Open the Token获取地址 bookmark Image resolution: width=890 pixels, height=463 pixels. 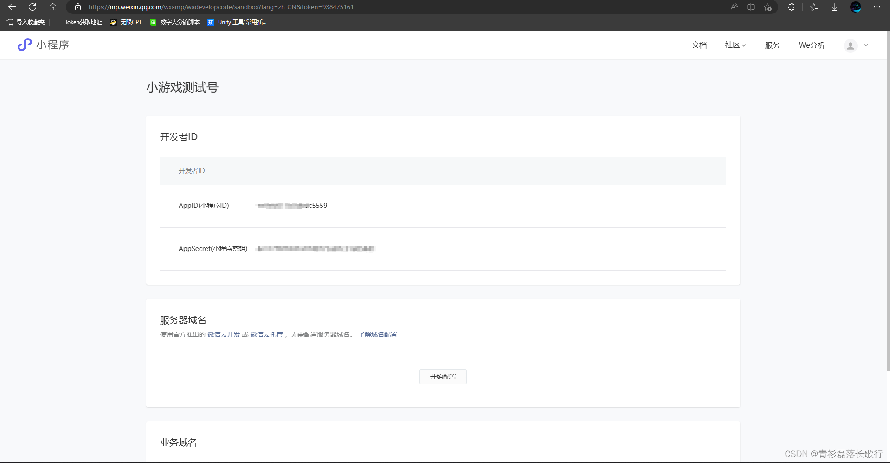click(x=83, y=22)
